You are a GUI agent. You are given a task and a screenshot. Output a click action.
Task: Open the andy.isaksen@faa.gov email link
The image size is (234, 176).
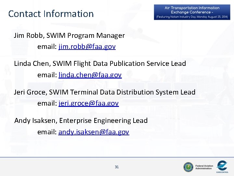pyautogui.click(x=94, y=132)
